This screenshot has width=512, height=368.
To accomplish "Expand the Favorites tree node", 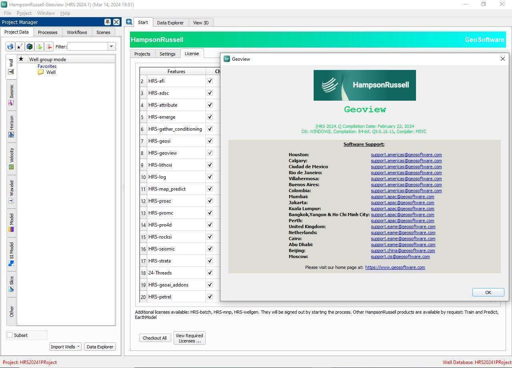I will pos(47,66).
